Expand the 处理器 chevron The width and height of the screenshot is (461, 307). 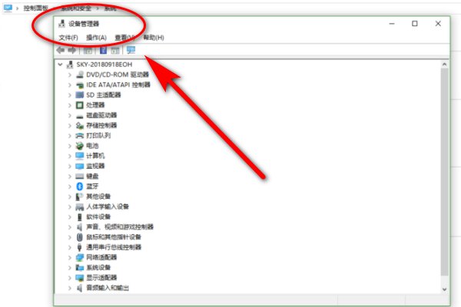70,105
